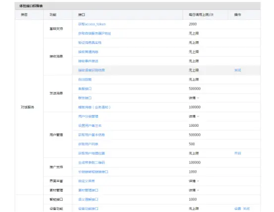Open the 设备功能接口 link
Viewport: 274px width, 212px height.
(x=88, y=209)
